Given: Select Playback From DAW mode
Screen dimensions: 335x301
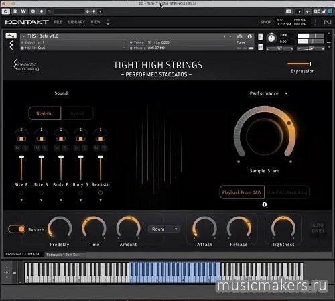Looking at the screenshot, I should [242, 192].
